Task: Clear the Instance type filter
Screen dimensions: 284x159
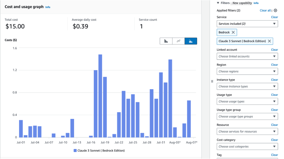Action: pos(274,80)
